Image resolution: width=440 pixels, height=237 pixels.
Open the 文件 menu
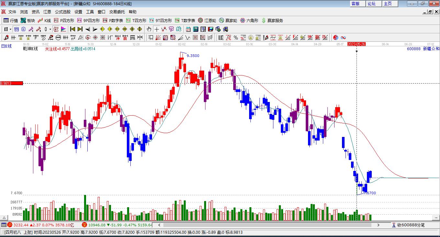(x=12, y=12)
